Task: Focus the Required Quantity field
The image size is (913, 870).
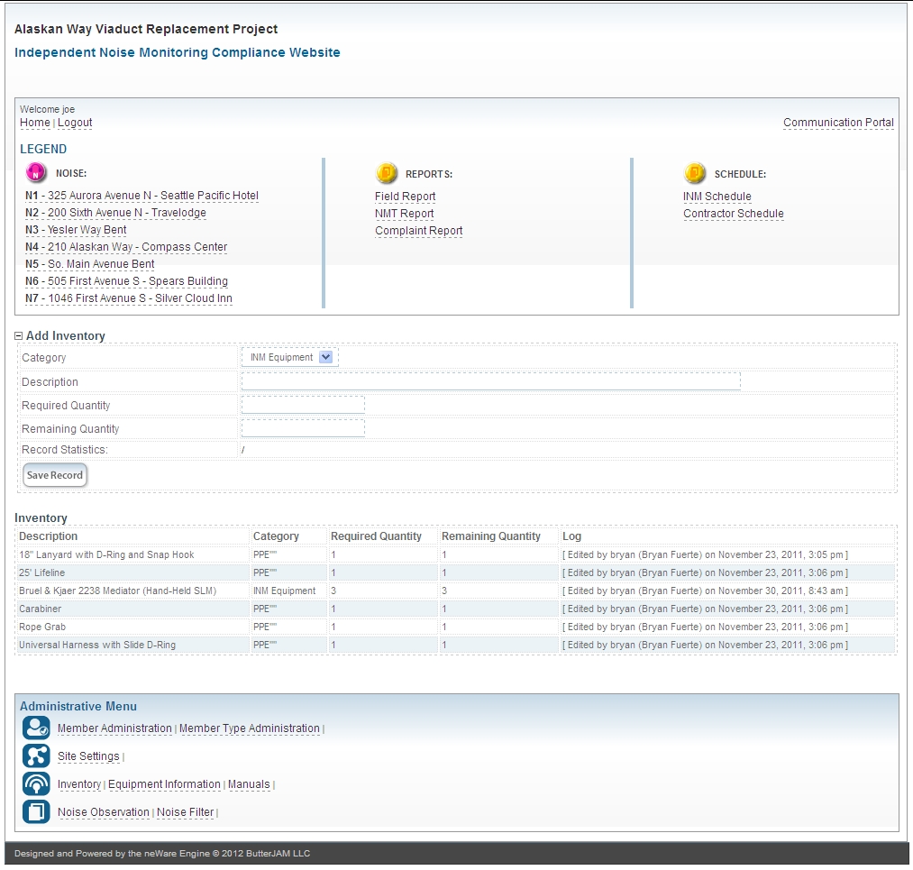Action: tap(303, 405)
